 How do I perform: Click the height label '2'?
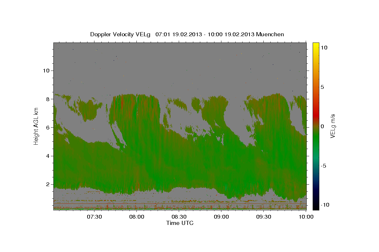coord(48,184)
